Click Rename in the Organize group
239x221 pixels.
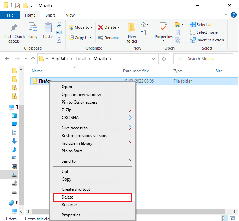(x=108, y=38)
